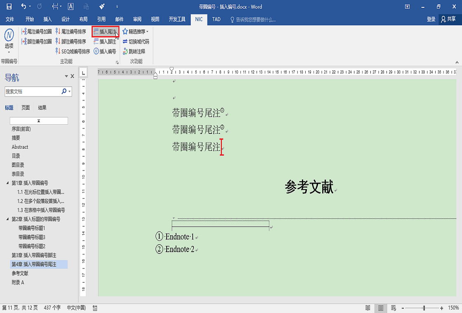
Task: Go to 第3章 插入带圈编号脚注
Action: (x=34, y=255)
